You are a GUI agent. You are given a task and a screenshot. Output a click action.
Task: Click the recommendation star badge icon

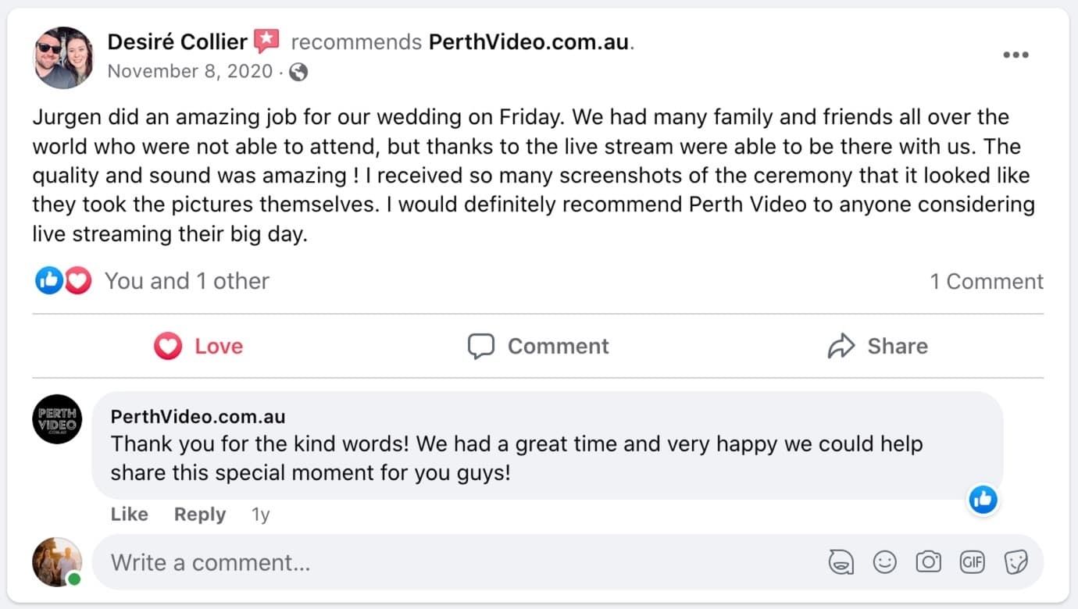click(x=266, y=41)
